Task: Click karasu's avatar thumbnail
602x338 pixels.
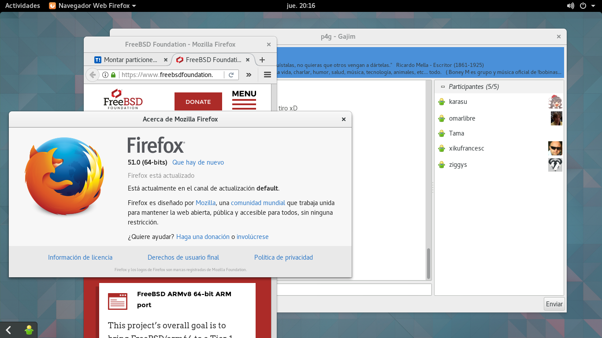Action: coord(555,102)
